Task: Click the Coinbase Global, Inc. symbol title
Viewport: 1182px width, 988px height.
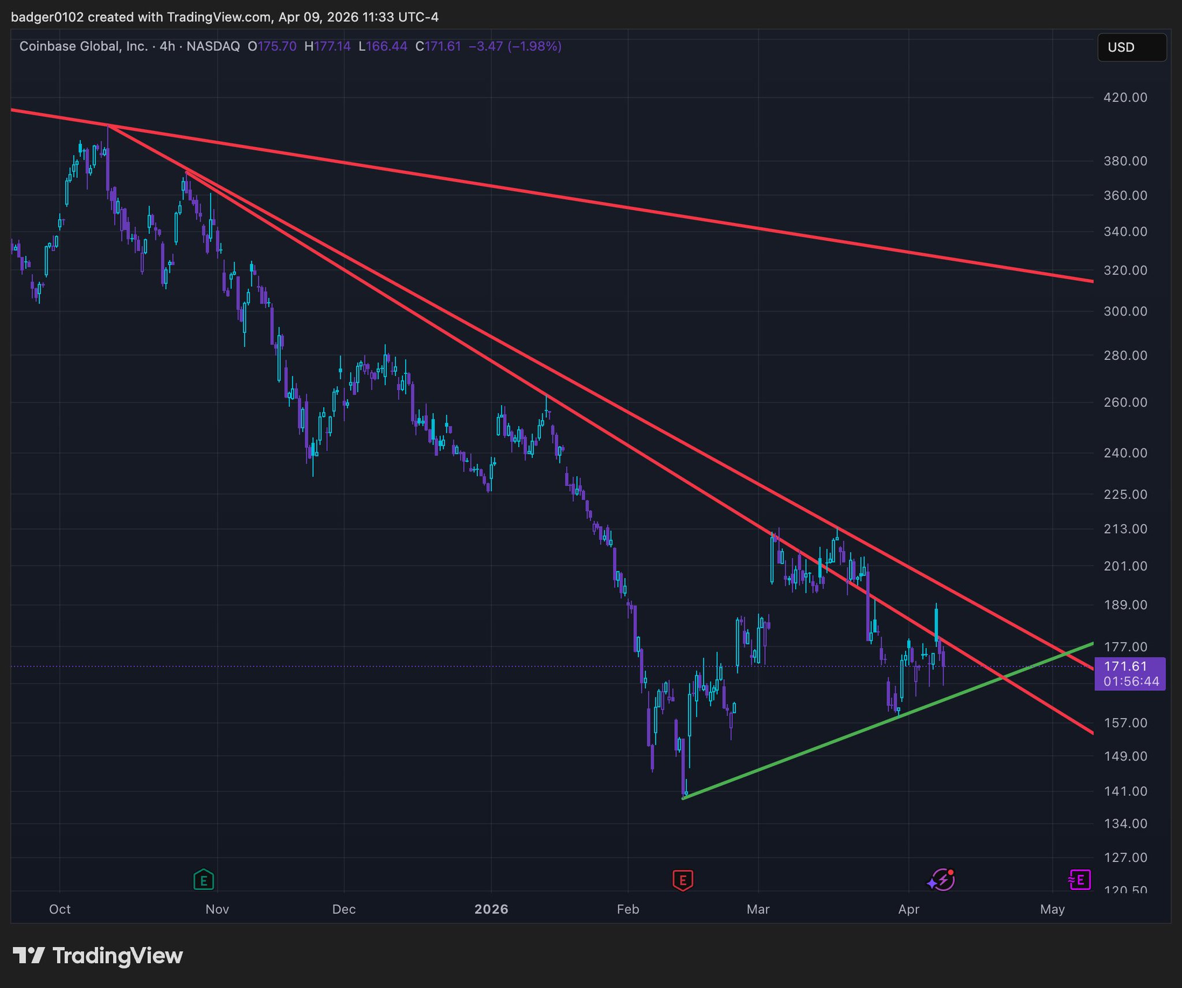Action: click(x=84, y=46)
